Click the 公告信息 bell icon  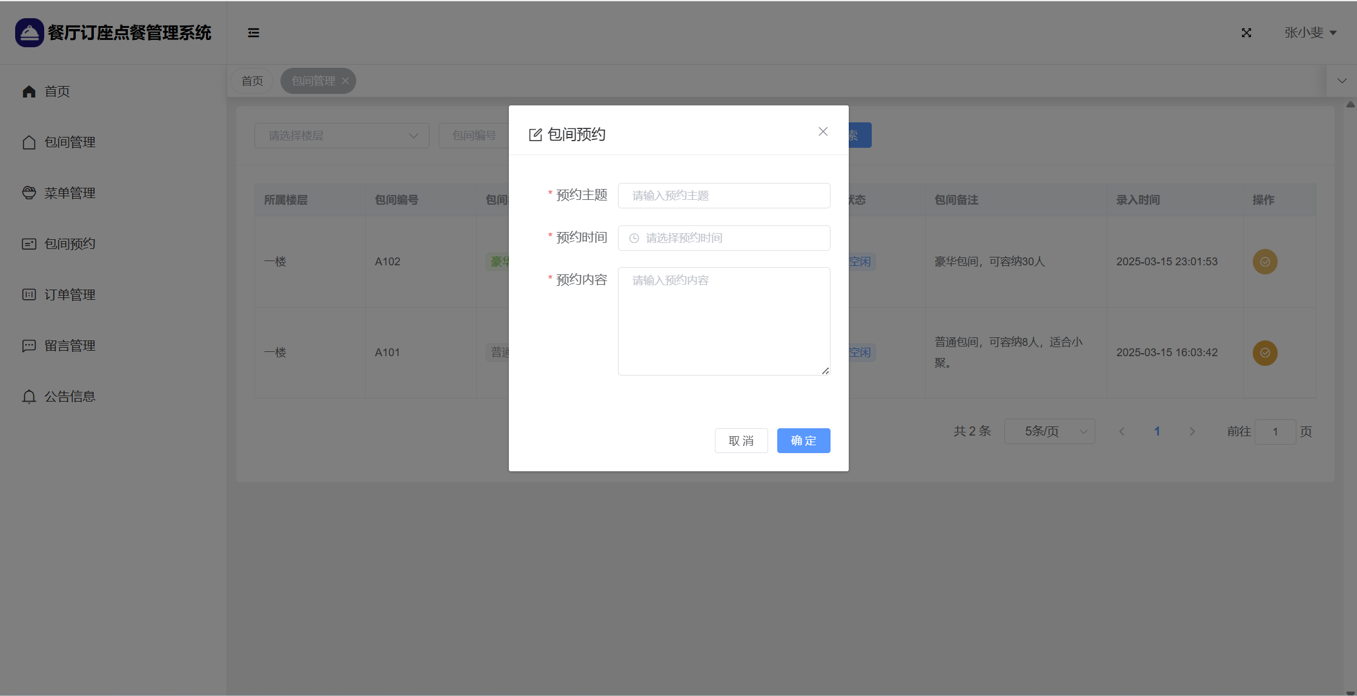[29, 397]
